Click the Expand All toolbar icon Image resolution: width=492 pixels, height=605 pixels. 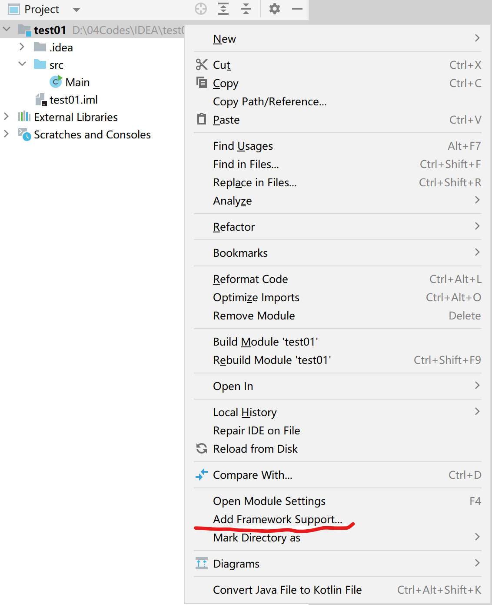click(223, 9)
